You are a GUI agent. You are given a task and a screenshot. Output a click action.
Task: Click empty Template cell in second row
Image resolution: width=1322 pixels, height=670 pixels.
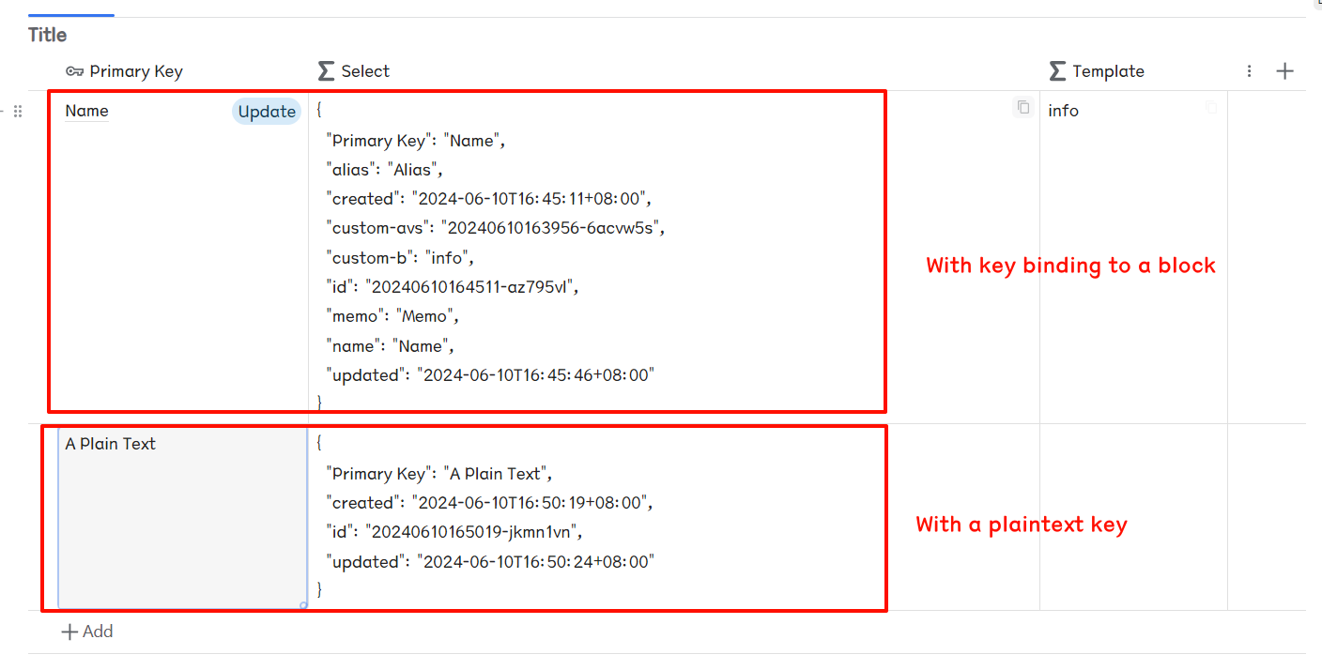[x=1132, y=517]
